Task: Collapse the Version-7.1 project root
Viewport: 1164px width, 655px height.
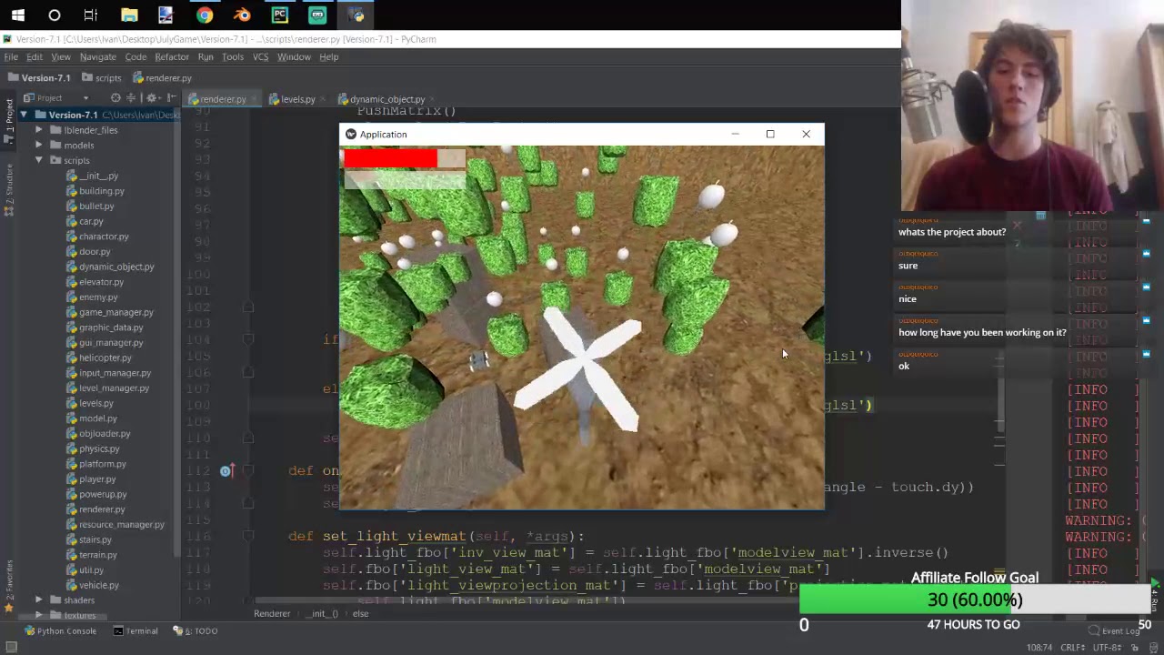Action: [x=24, y=115]
